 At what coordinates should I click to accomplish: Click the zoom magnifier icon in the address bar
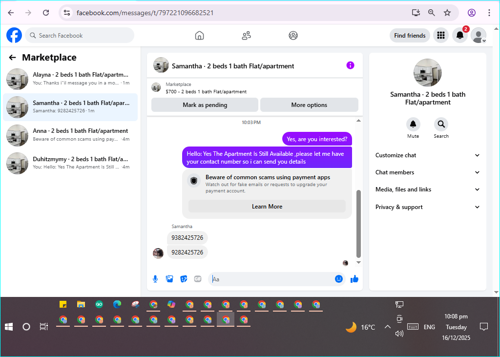(x=432, y=13)
